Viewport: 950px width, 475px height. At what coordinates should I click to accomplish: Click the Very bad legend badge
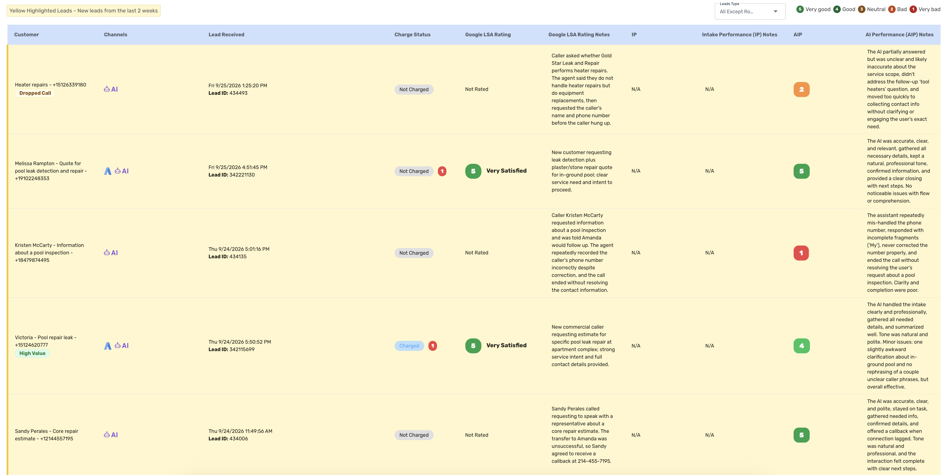click(913, 9)
